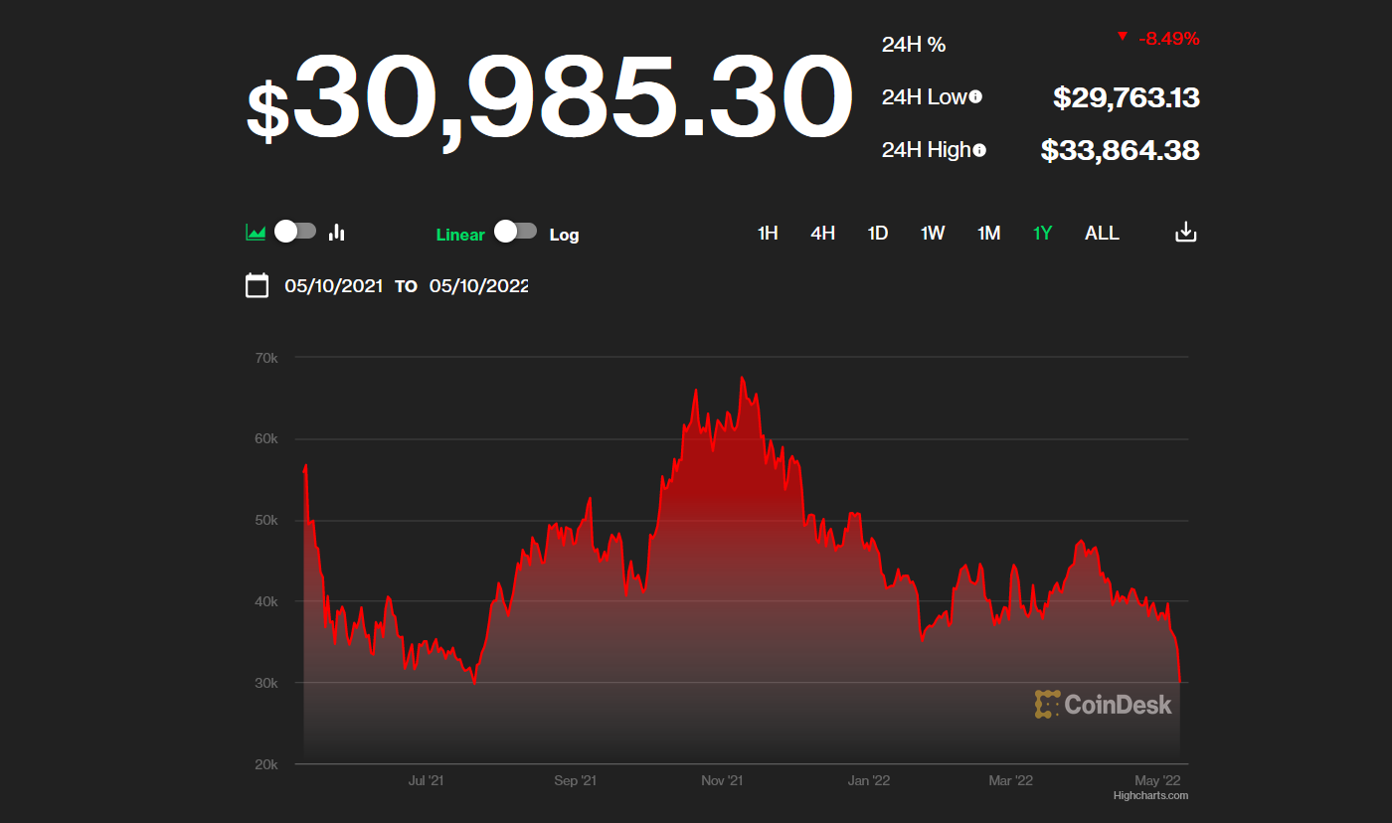Download chart data with the download icon
This screenshot has width=1392, height=823.
pyautogui.click(x=1185, y=233)
